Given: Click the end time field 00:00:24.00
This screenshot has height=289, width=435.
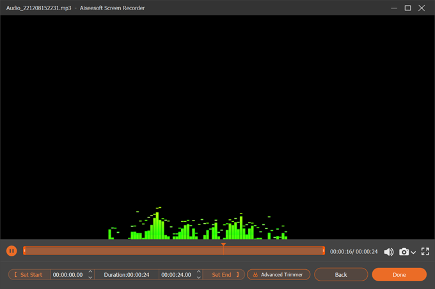Looking at the screenshot, I should (x=175, y=274).
